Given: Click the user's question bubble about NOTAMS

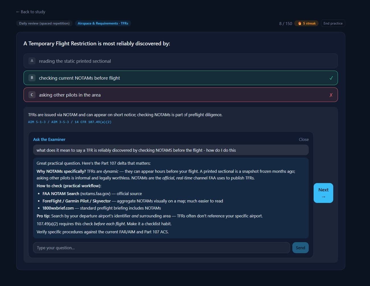Looking at the screenshot, I should [171, 150].
